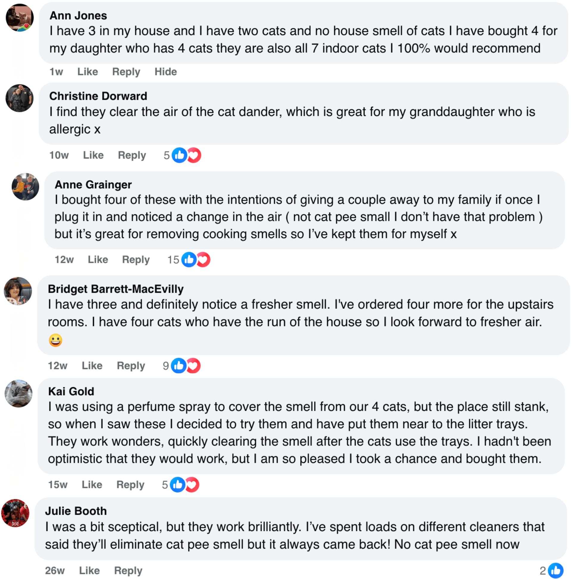The height and width of the screenshot is (579, 579).
Task: Reply to Christine Dorward's comment
Action: click(132, 155)
